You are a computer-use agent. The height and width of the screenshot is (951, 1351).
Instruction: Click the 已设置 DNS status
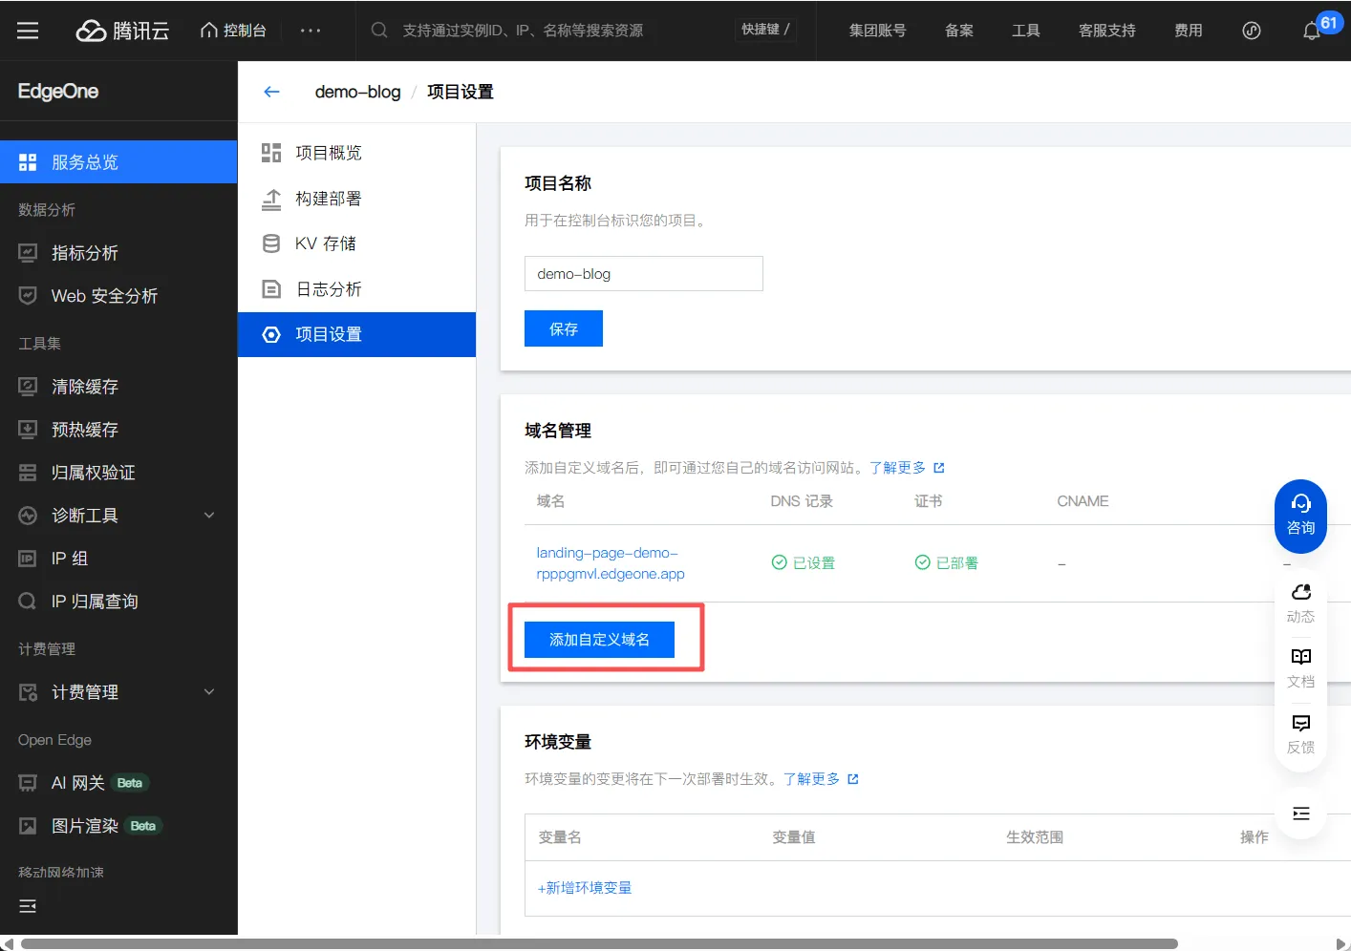[x=804, y=563]
